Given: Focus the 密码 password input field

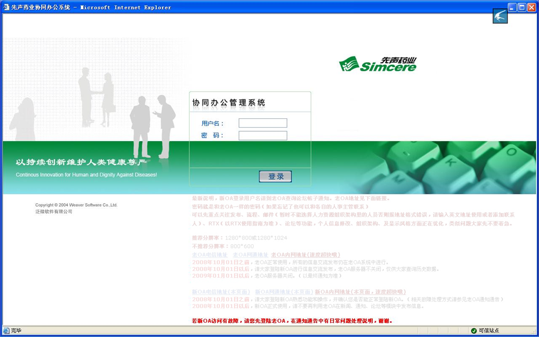Looking at the screenshot, I should (263, 135).
